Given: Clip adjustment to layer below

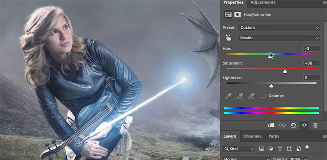Looking at the screenshot, I should tap(271, 125).
